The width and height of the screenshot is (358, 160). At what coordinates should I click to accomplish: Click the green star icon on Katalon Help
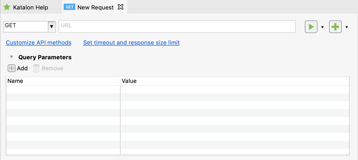click(7, 7)
